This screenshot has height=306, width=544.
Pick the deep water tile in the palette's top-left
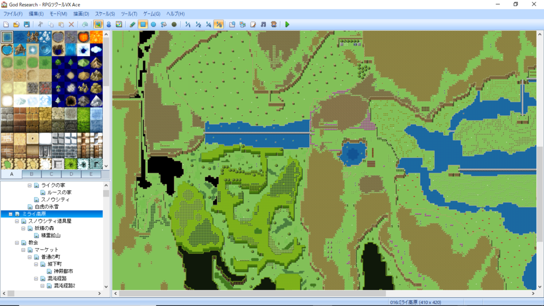(x=7, y=37)
